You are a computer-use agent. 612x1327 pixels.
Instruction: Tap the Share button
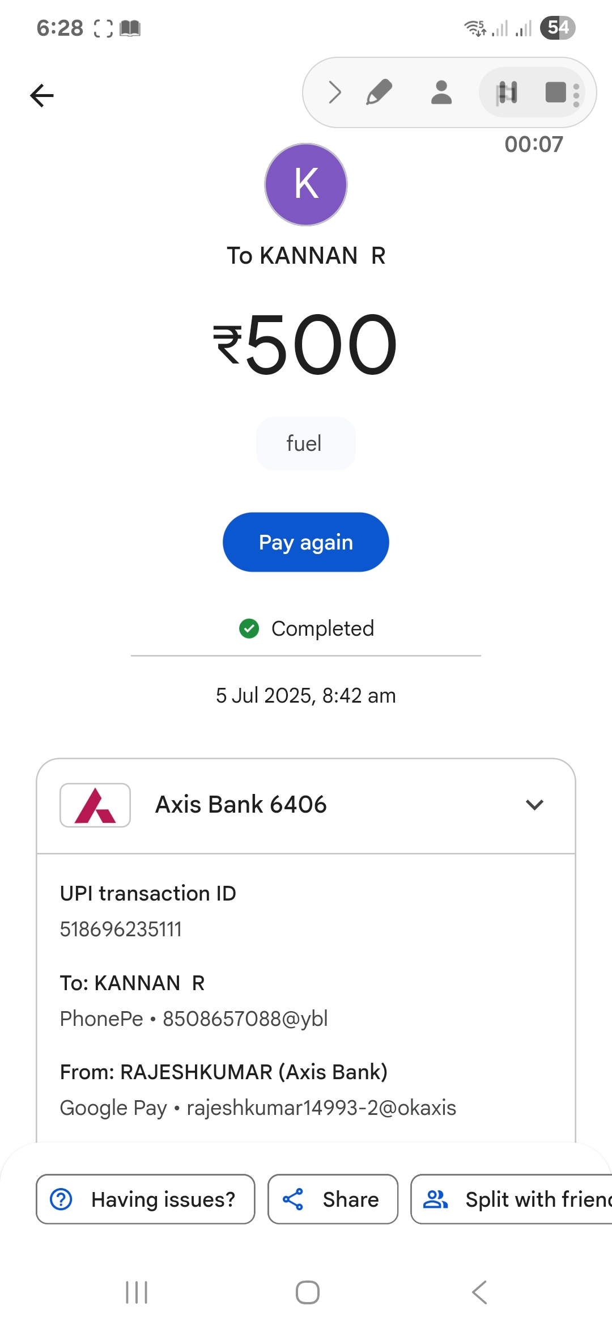333,1199
